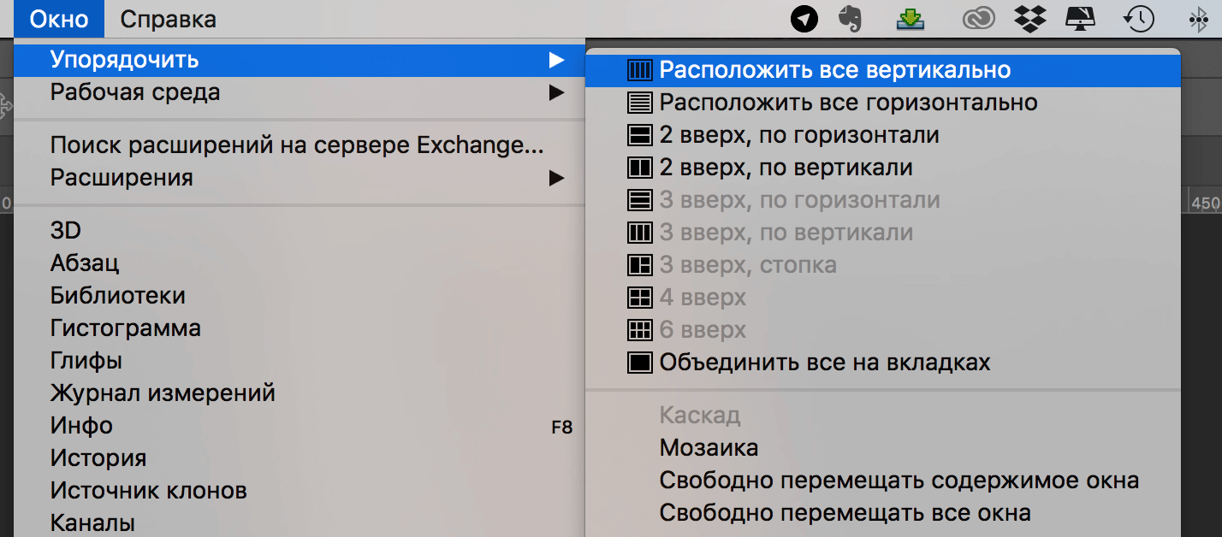
Task: Open the Dropbox menu bar icon
Action: [x=1028, y=18]
